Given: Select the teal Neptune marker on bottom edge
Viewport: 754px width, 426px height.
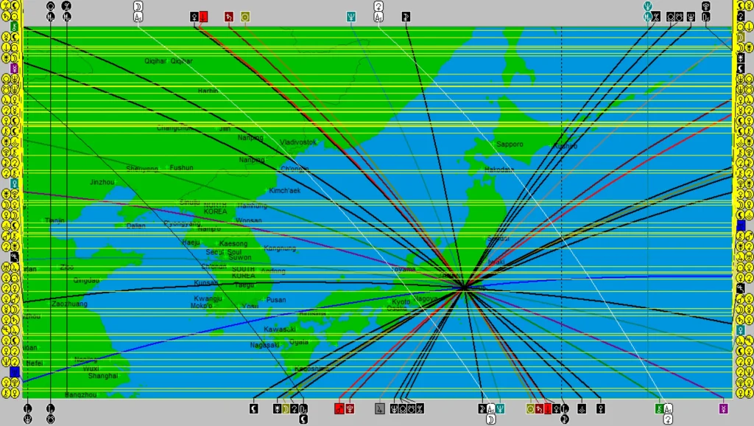Looking at the screenshot, I should pos(500,408).
